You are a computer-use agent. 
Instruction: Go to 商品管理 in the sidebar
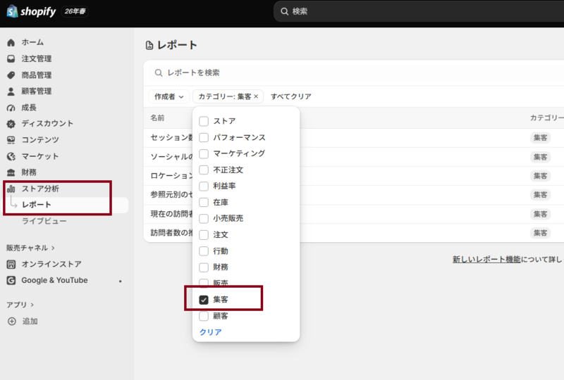point(37,75)
